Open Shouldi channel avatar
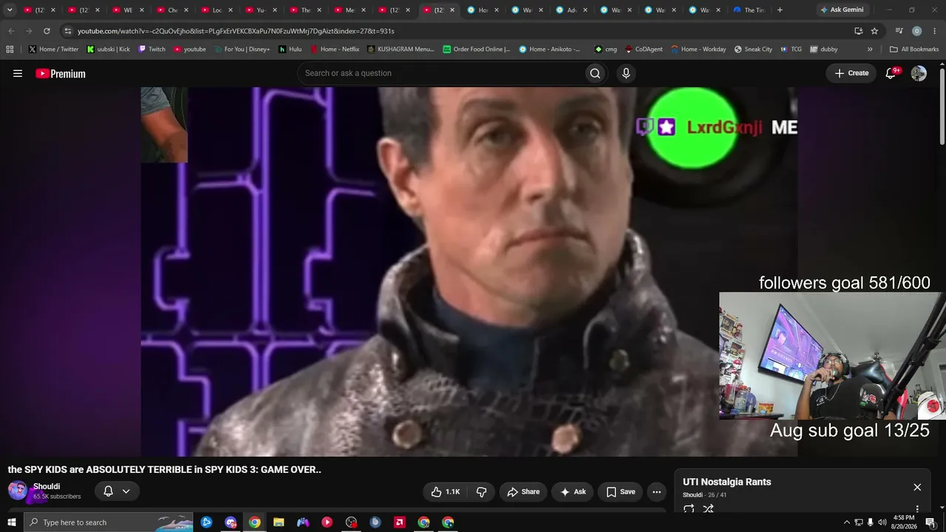This screenshot has height=532, width=946. coord(18,491)
